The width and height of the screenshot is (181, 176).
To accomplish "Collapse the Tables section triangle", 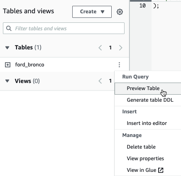I will pos(7,48).
